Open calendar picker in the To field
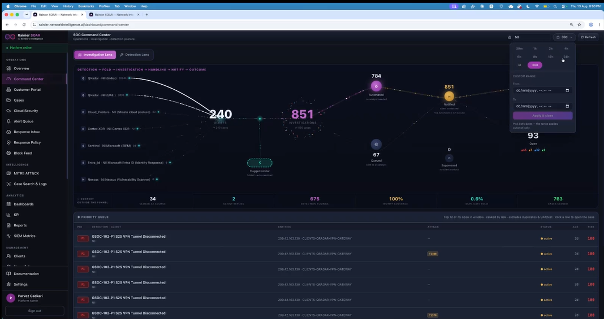Image resolution: width=604 pixels, height=319 pixels. coord(567,106)
